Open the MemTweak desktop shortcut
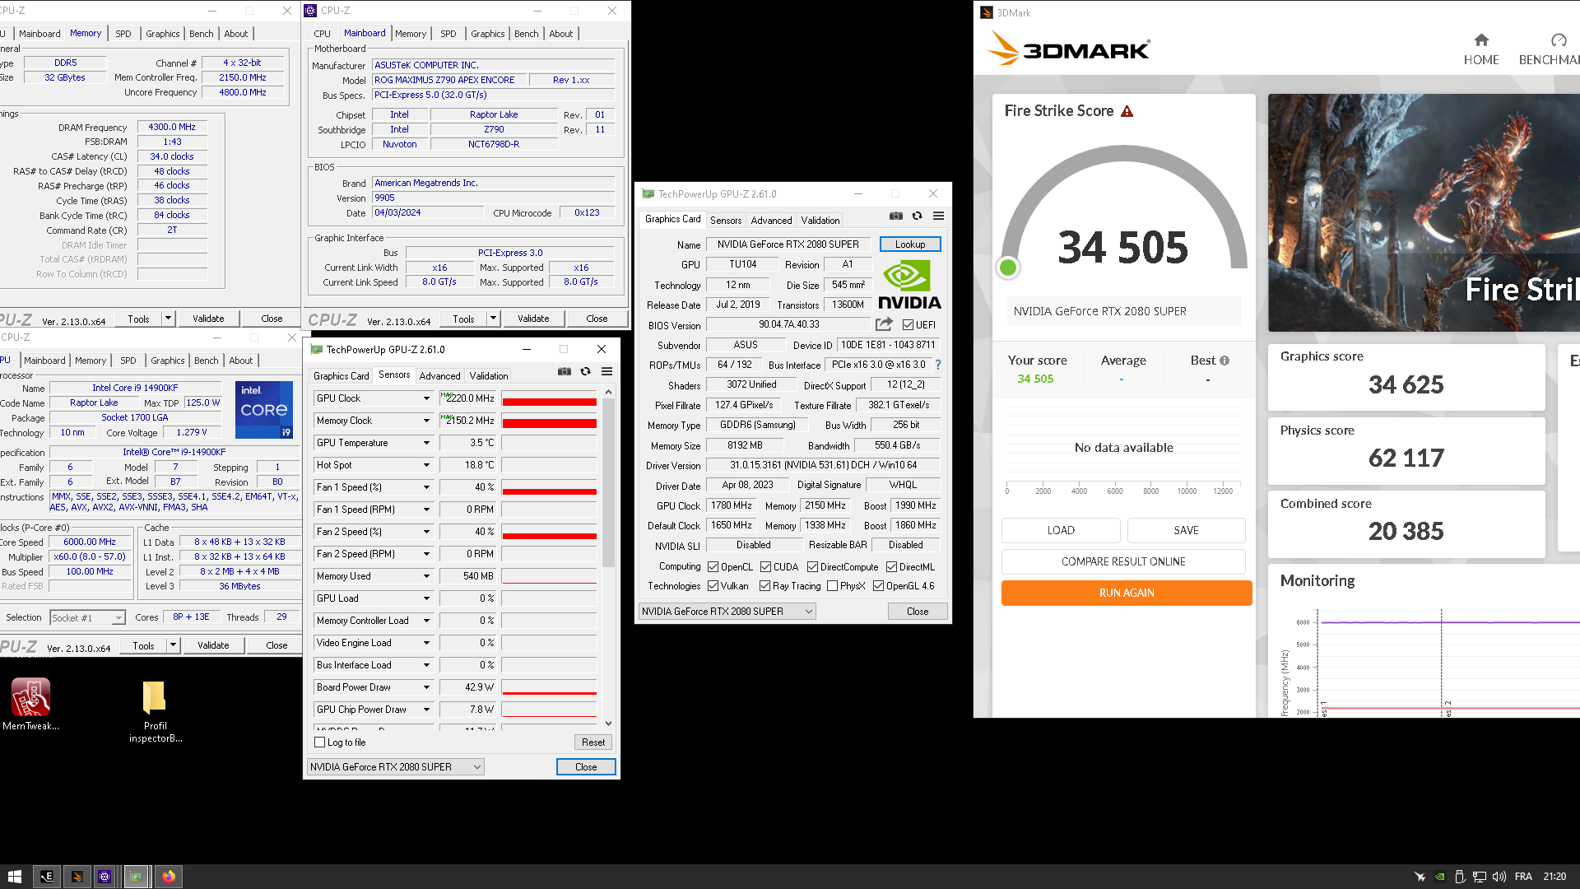Screen dimensions: 1580x889 pyautogui.click(x=30, y=704)
